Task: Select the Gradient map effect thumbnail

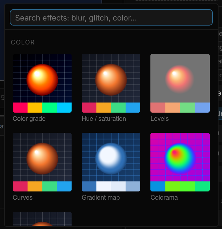Action: coord(111,162)
